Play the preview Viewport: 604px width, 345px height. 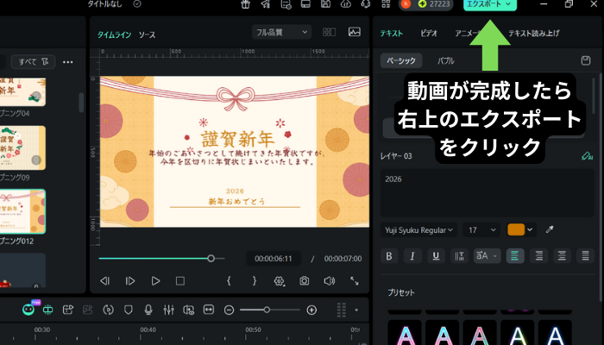tap(155, 281)
